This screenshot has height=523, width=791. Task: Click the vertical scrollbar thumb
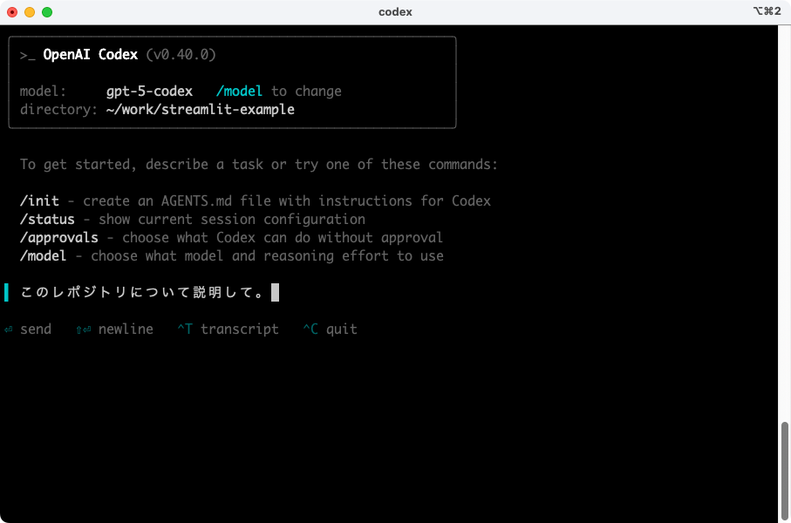784,471
